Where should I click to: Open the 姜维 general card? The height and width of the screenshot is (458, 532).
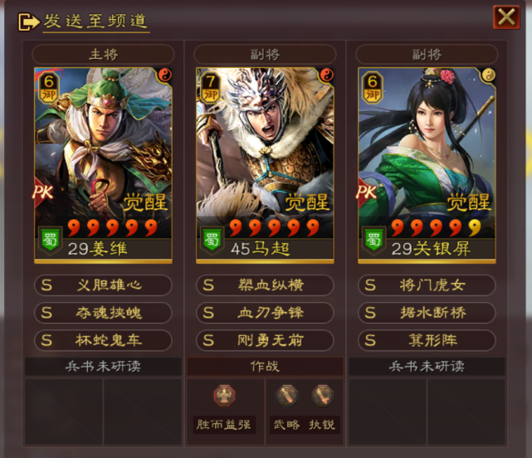(x=103, y=165)
